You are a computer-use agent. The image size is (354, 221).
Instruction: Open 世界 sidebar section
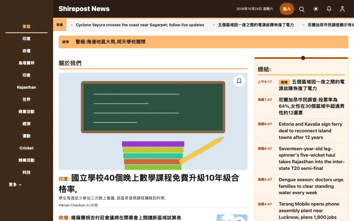click(x=27, y=100)
